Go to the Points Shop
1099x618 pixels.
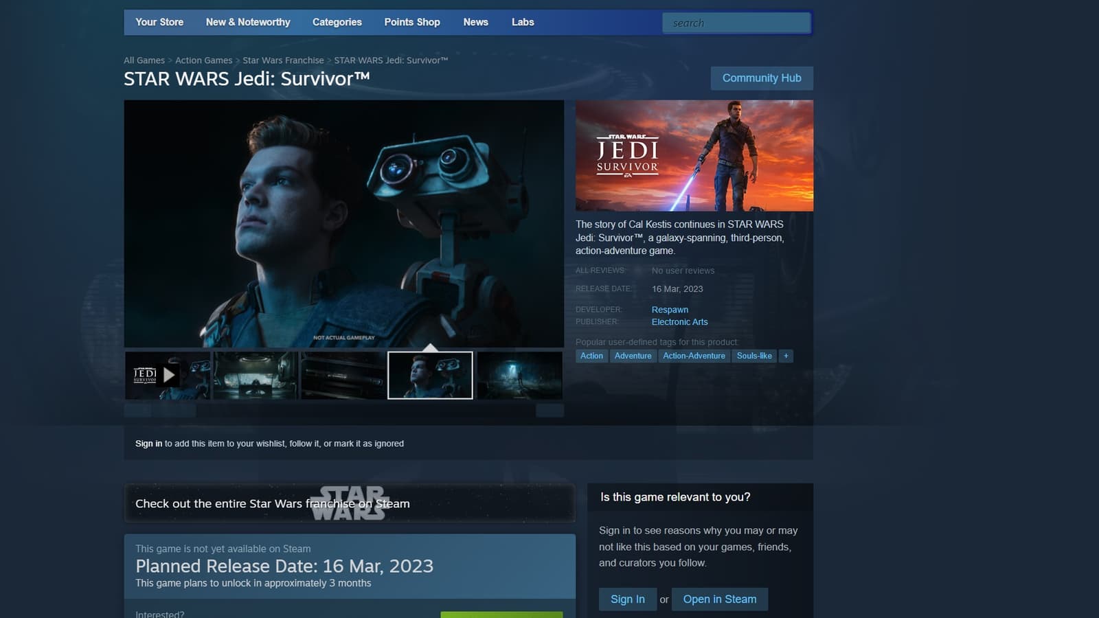pyautogui.click(x=412, y=22)
